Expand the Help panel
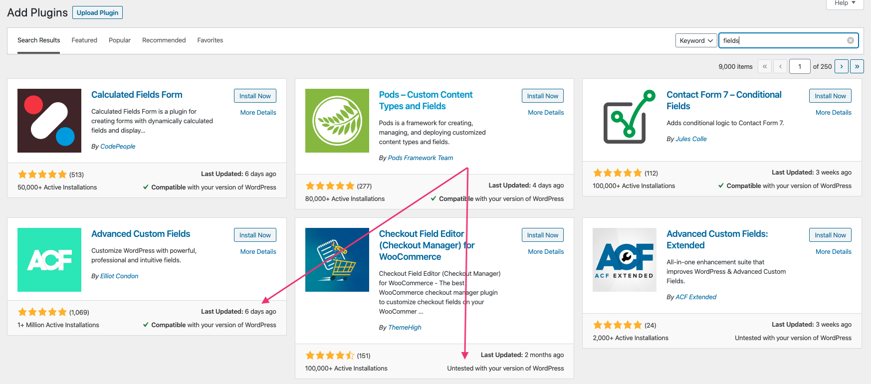The height and width of the screenshot is (384, 871). 845,3
